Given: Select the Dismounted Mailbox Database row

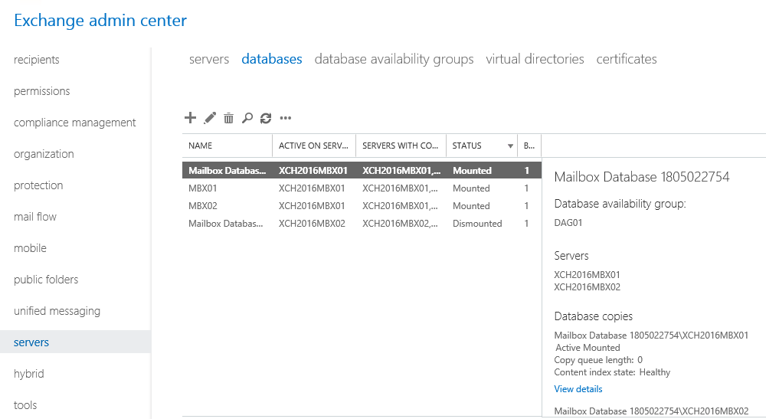Looking at the screenshot, I should tap(362, 223).
